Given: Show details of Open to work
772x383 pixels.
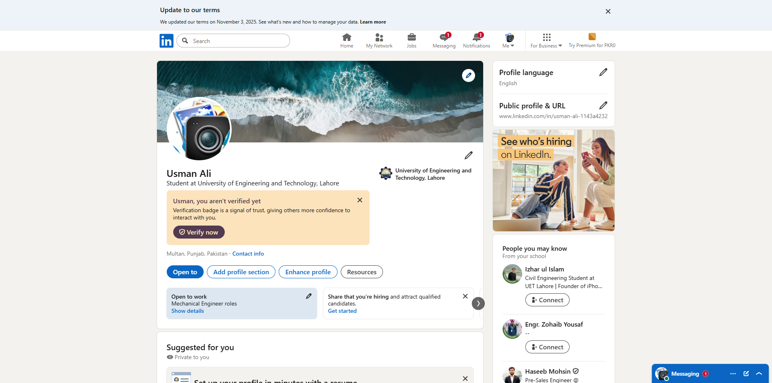Looking at the screenshot, I should tap(187, 311).
